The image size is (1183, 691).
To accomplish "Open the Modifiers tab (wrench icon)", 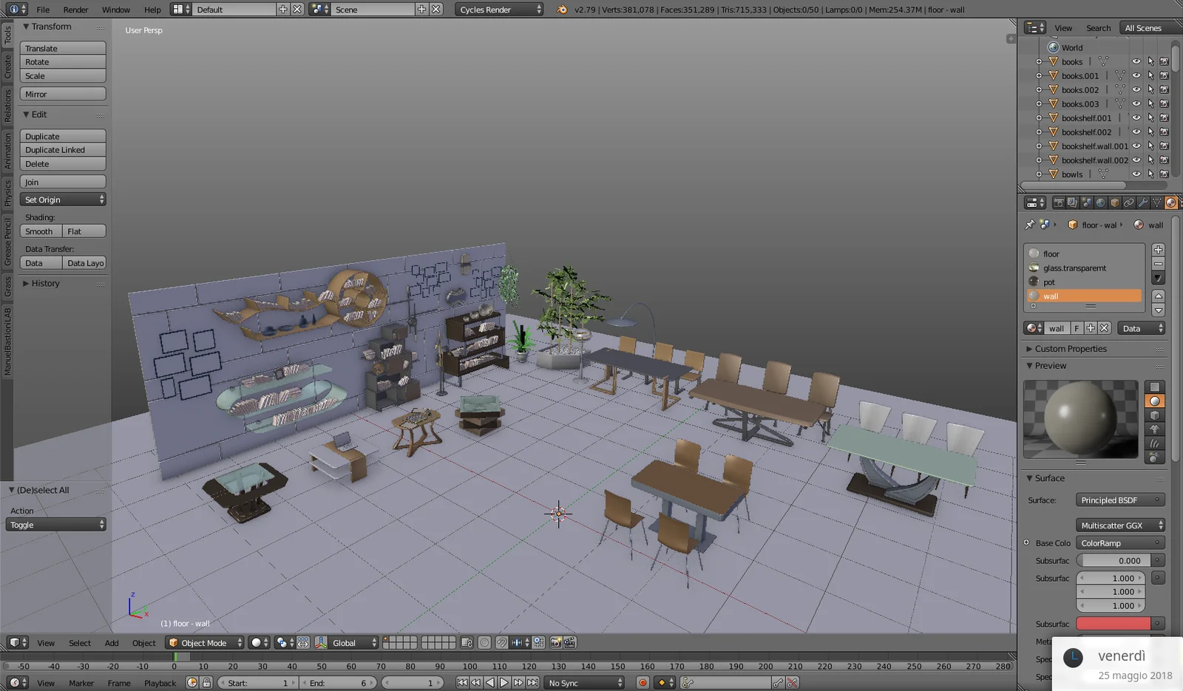I will (x=1142, y=202).
